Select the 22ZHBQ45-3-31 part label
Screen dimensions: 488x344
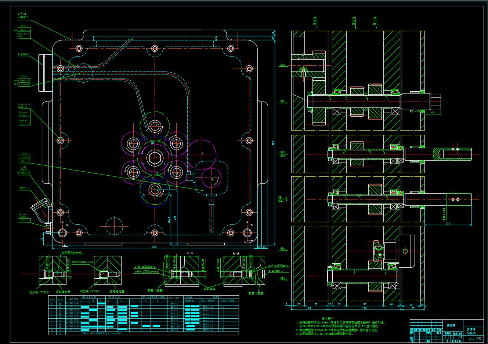[x=72, y=253]
